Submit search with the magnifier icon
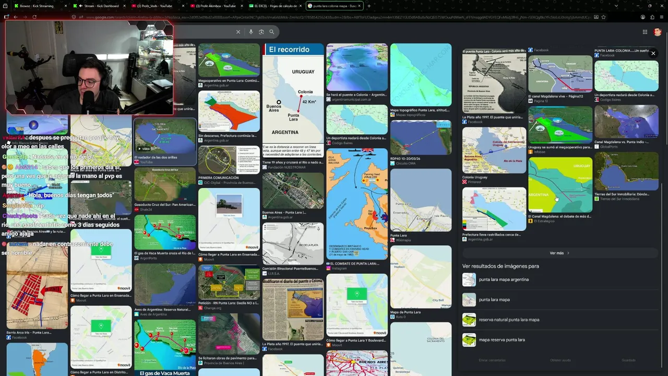Screen dimensions: 668x376 pos(271,32)
